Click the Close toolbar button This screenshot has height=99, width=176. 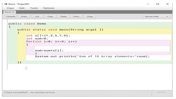coord(90,16)
